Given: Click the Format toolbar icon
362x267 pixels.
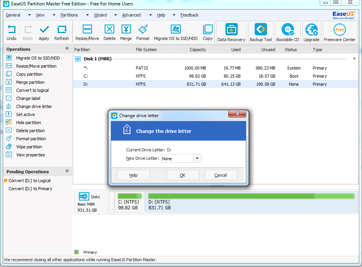Looking at the screenshot, I should (x=143, y=29).
